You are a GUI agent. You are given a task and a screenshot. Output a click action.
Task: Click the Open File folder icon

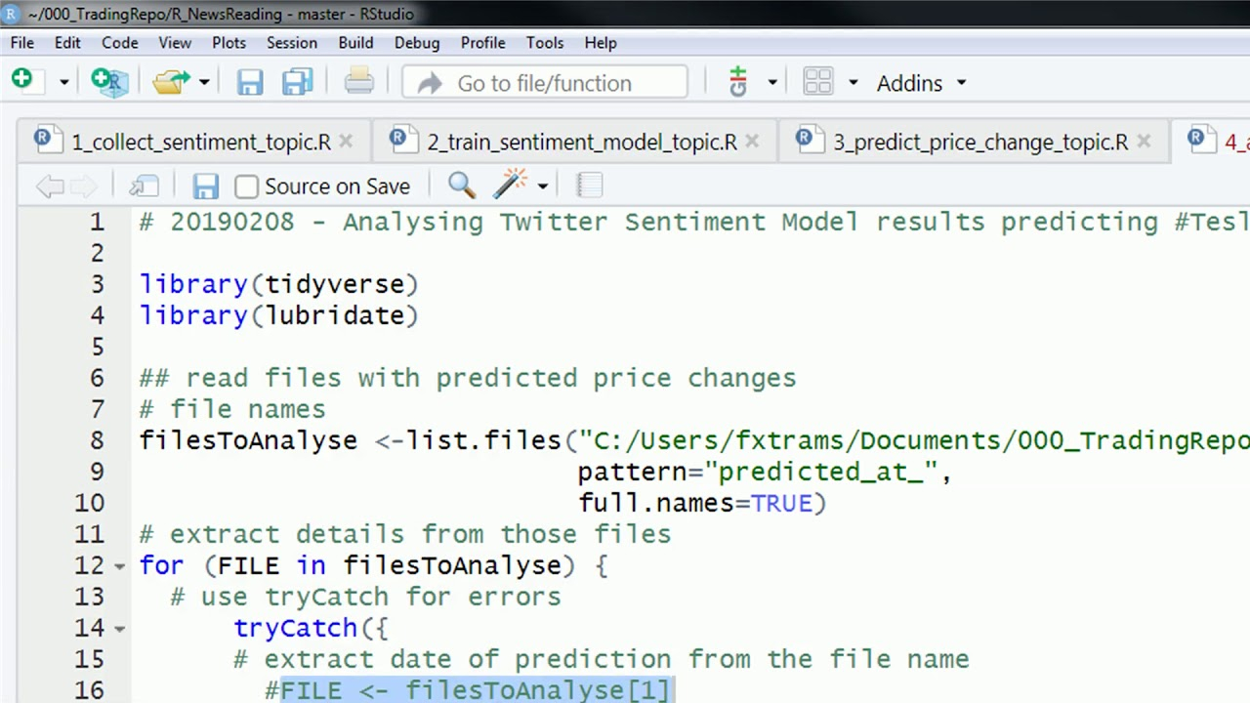point(172,82)
